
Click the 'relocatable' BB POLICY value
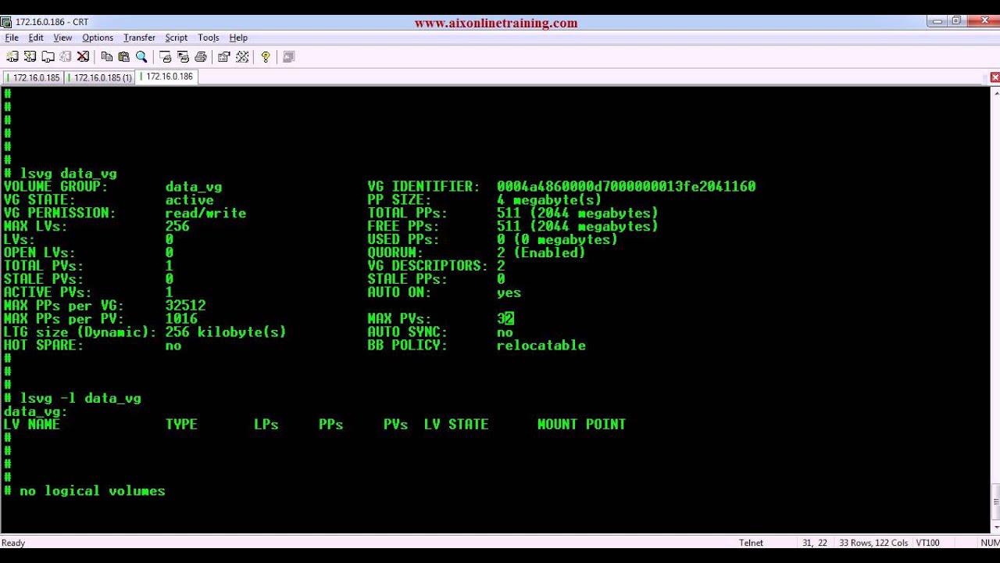coord(541,345)
